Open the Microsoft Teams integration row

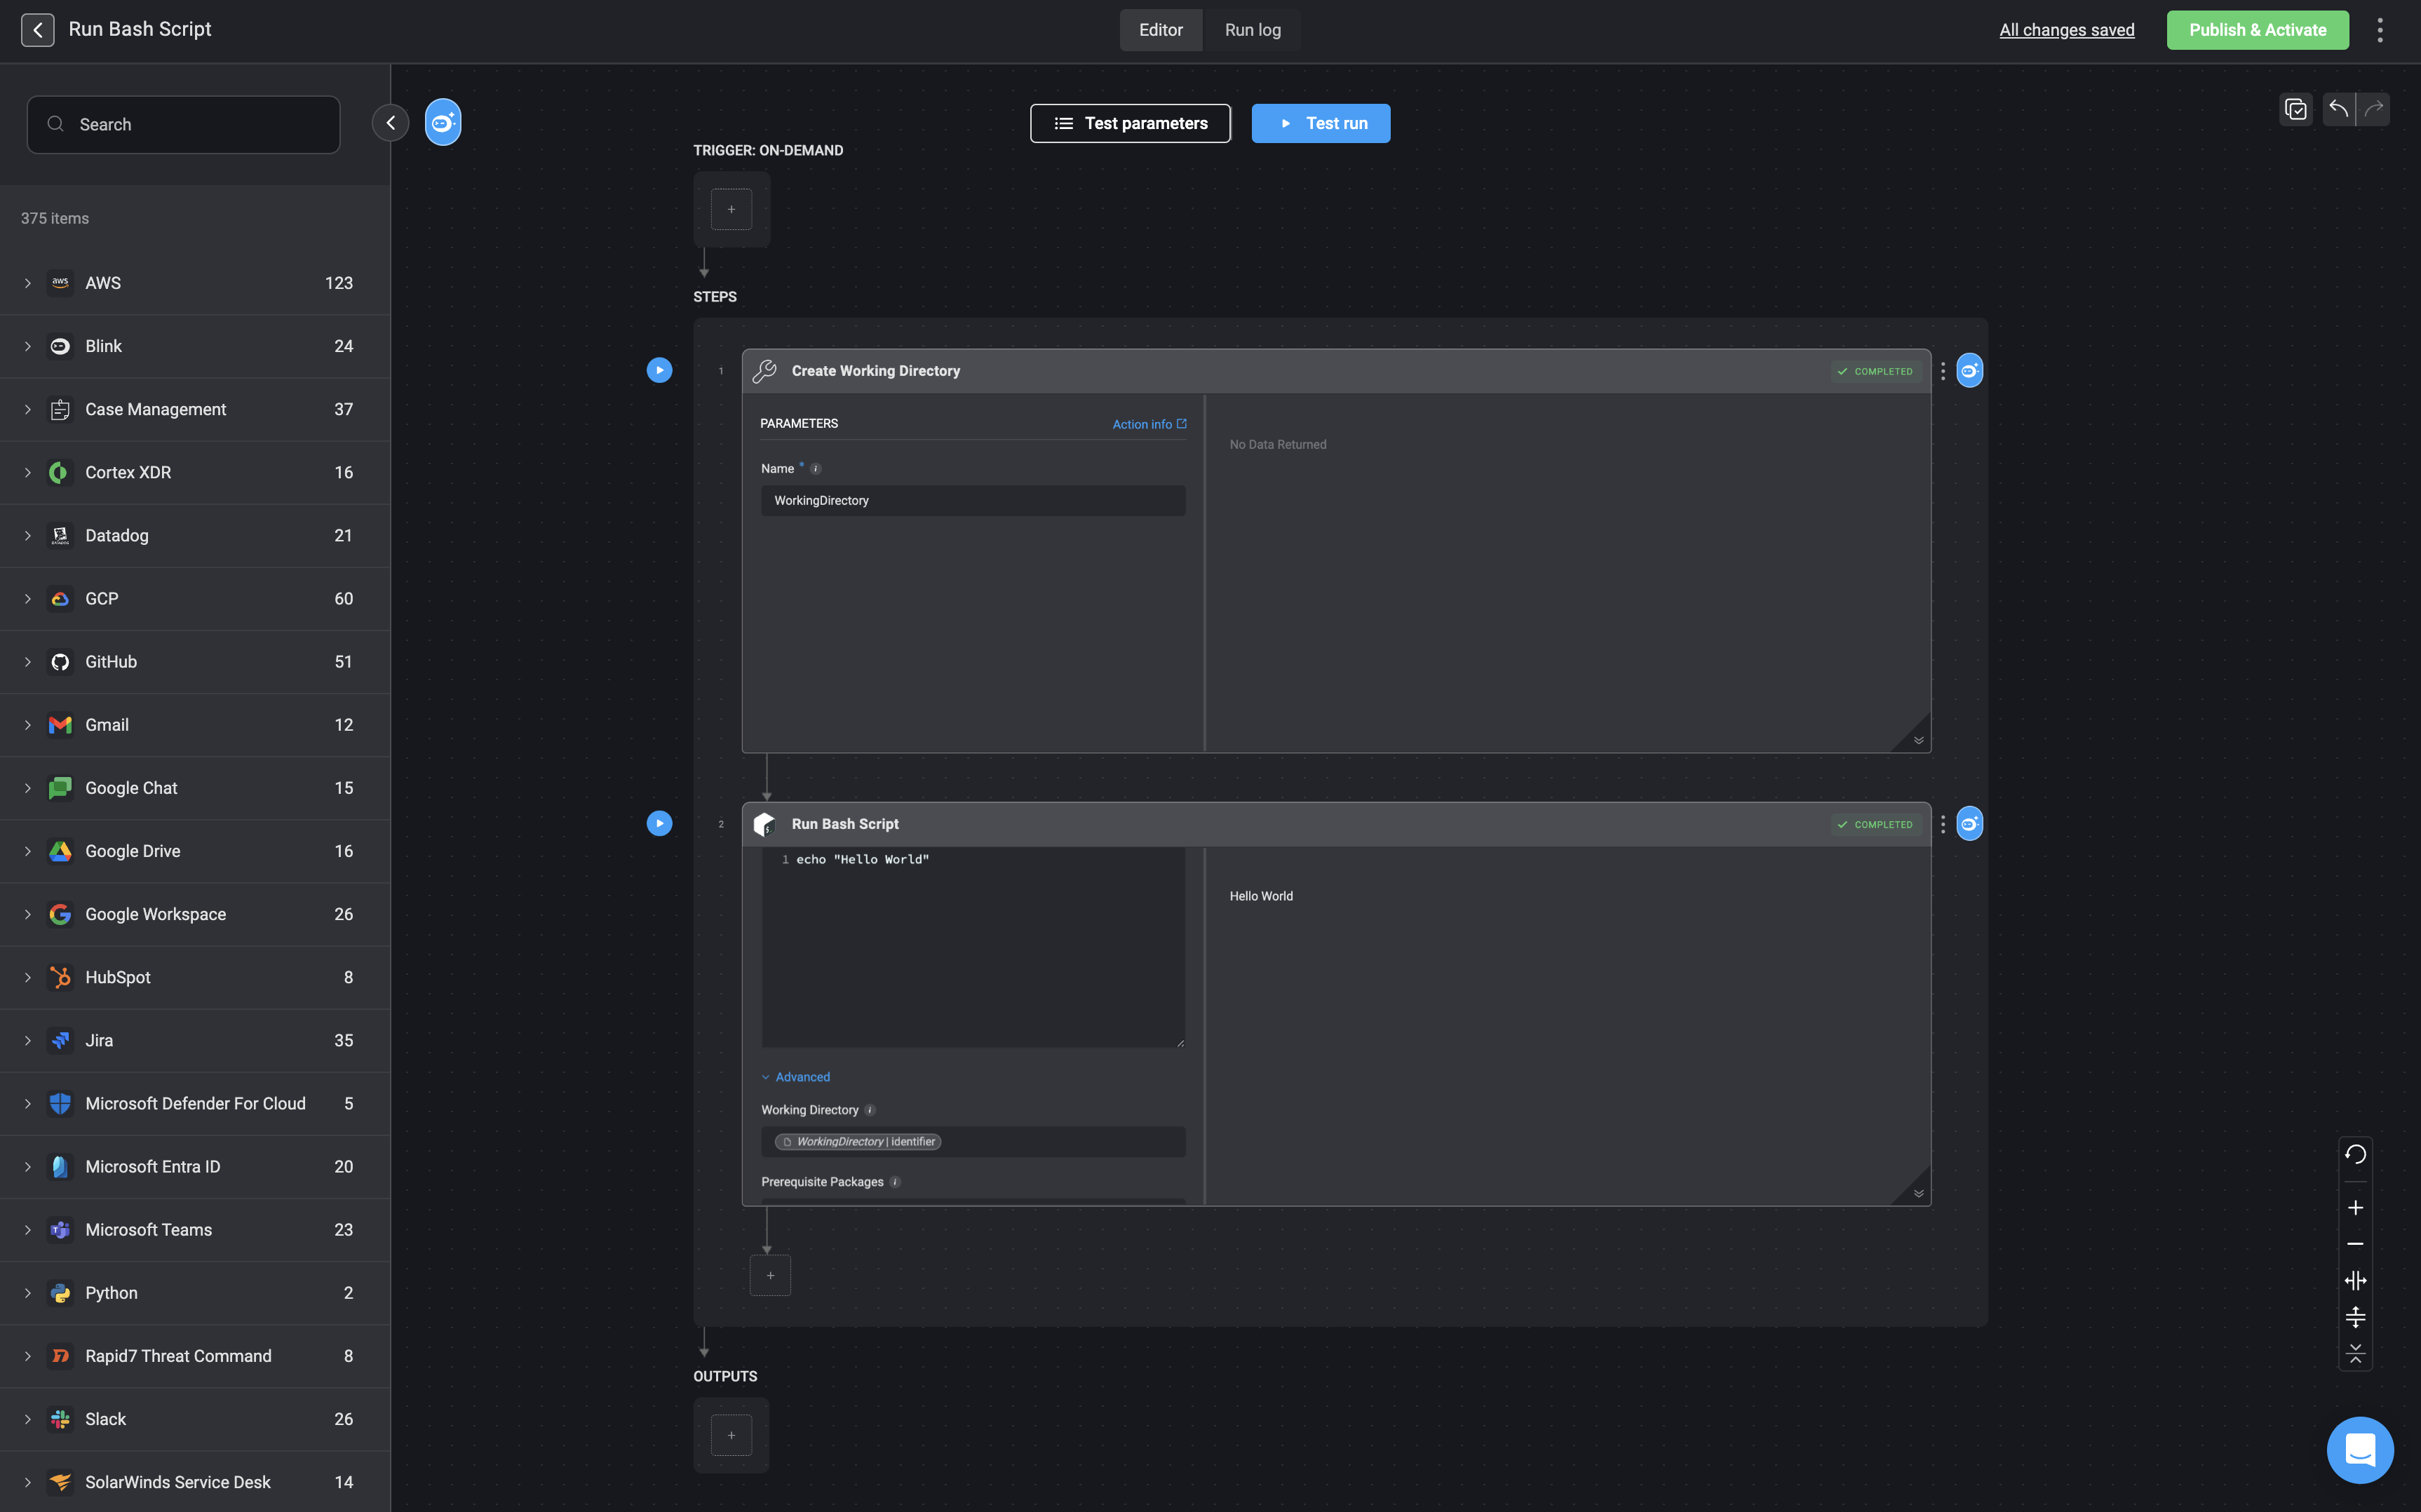click(195, 1230)
